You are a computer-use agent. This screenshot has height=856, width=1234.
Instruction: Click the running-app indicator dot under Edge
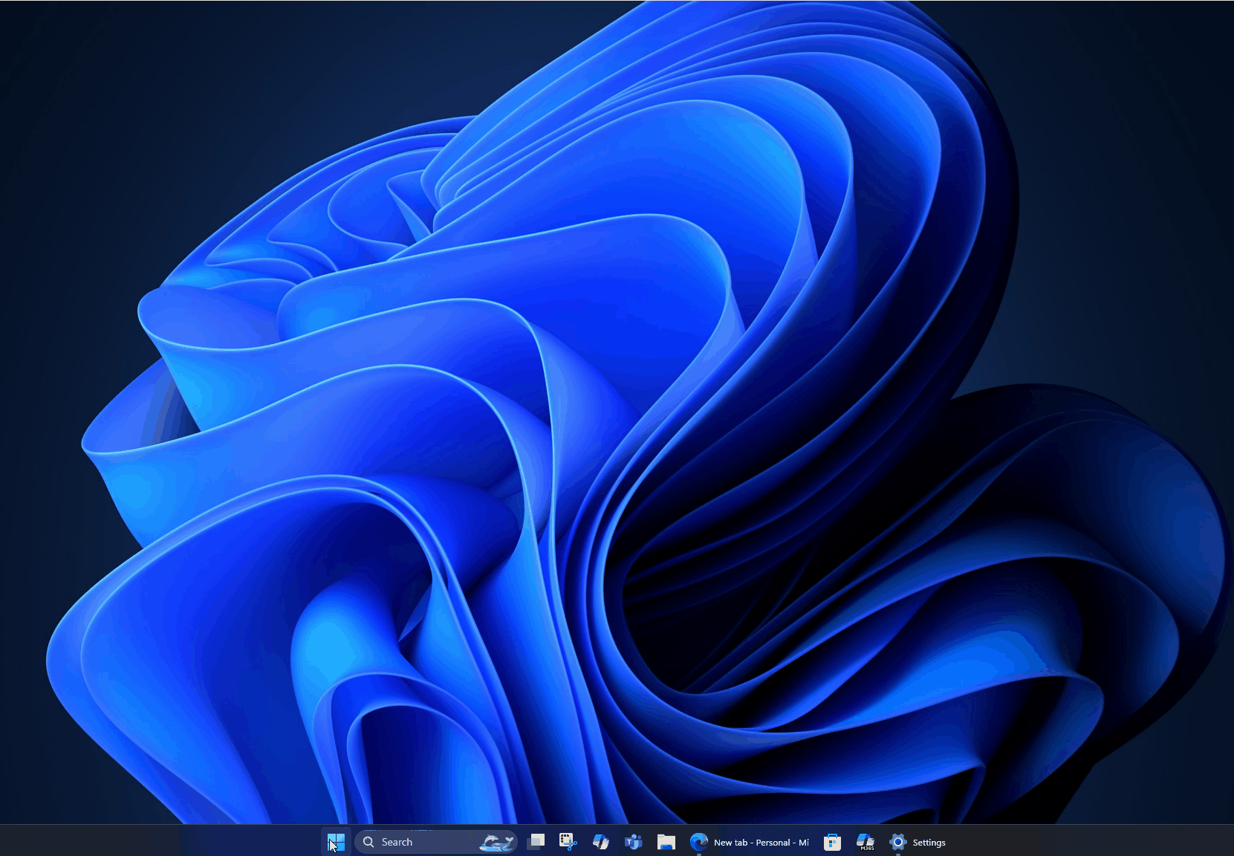coord(699,854)
